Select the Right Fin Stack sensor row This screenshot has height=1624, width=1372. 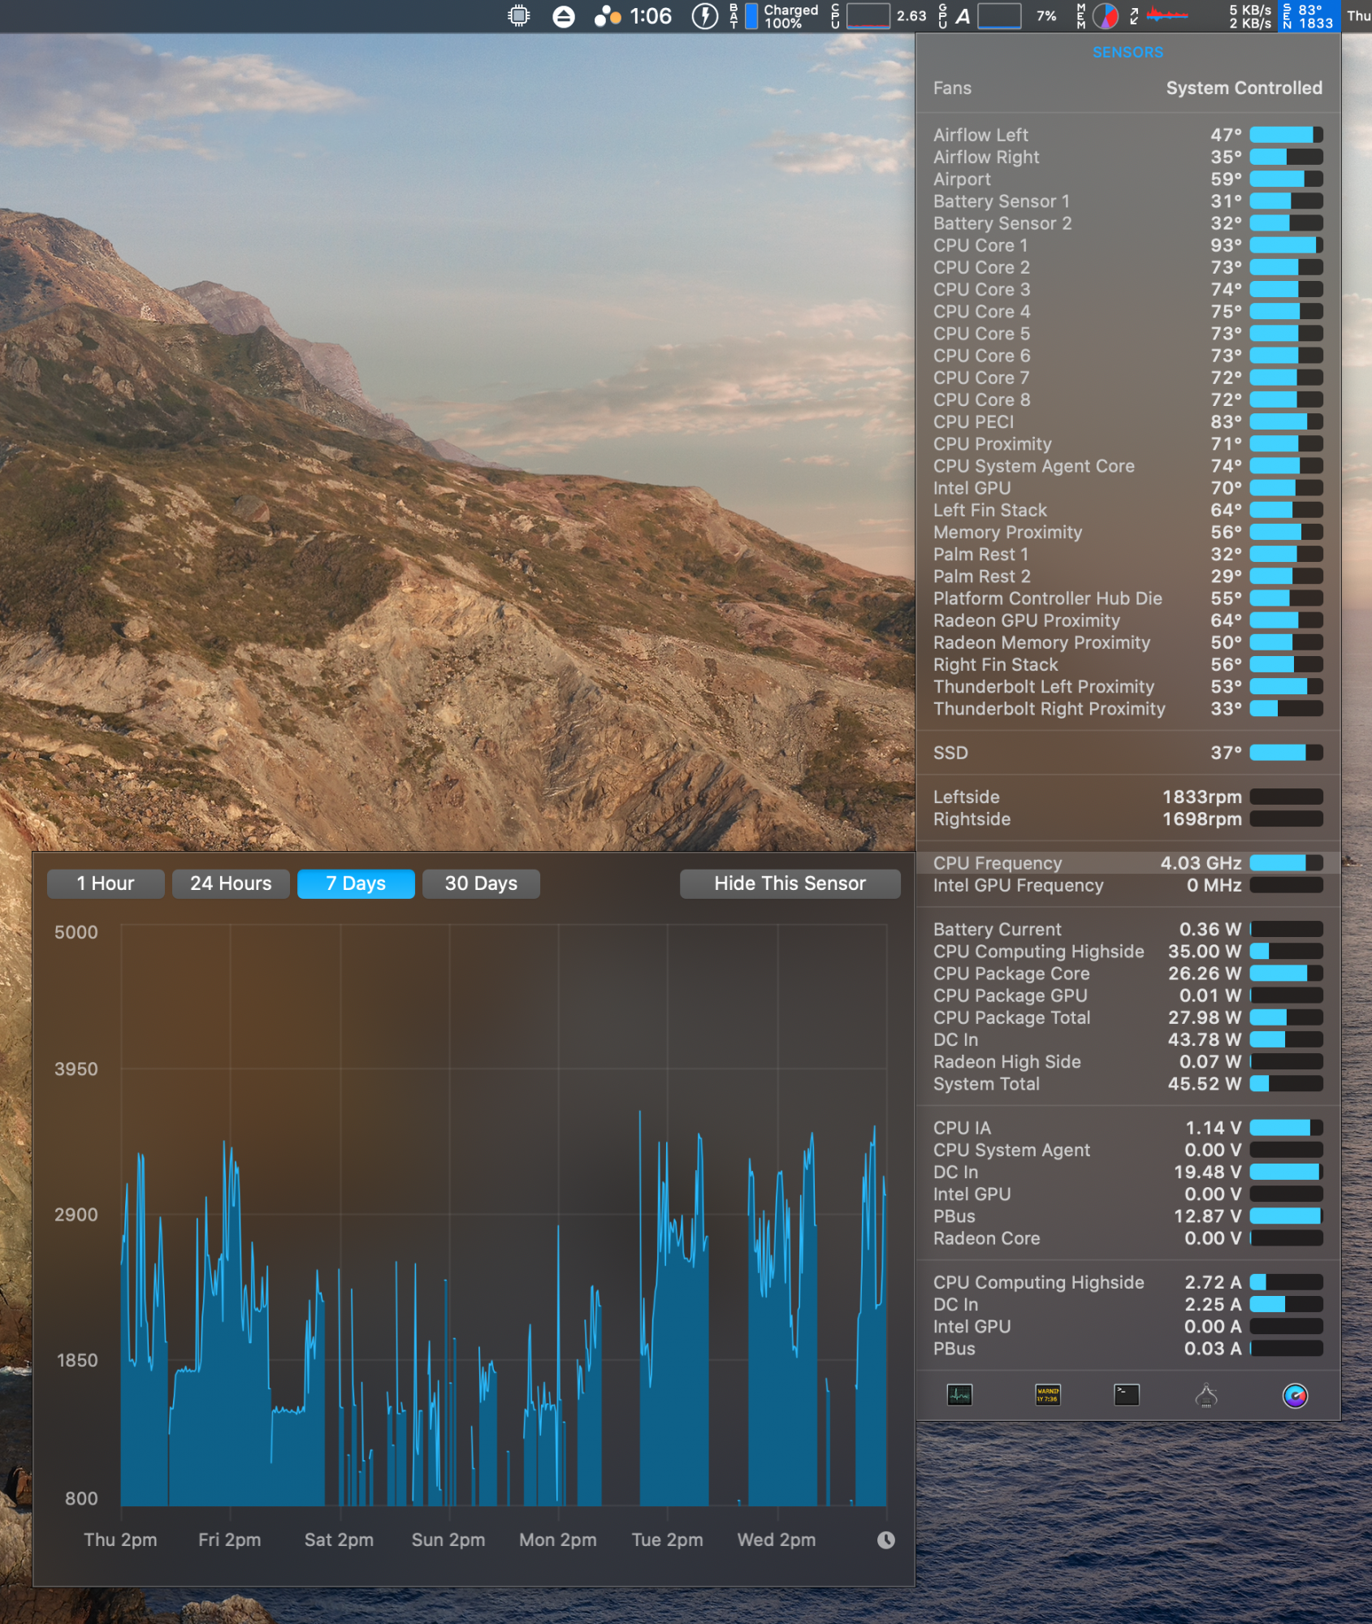click(1127, 664)
